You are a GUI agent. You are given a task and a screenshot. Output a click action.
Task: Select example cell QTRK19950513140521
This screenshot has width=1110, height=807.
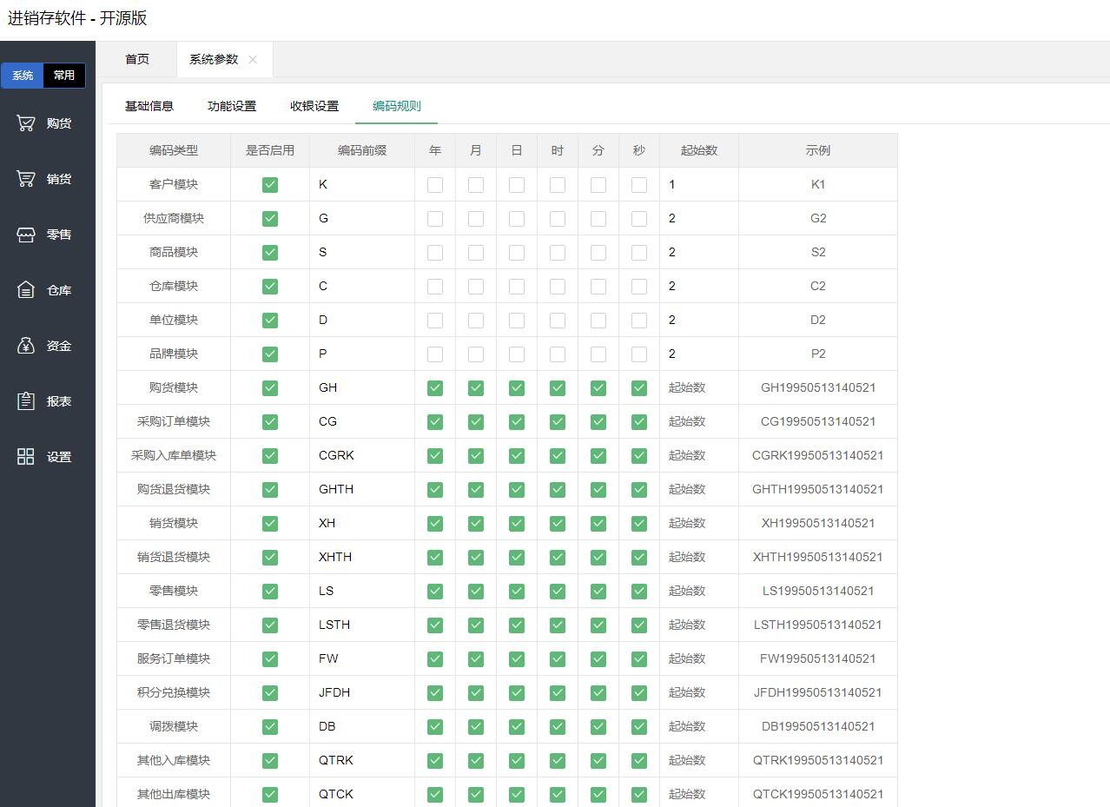818,760
